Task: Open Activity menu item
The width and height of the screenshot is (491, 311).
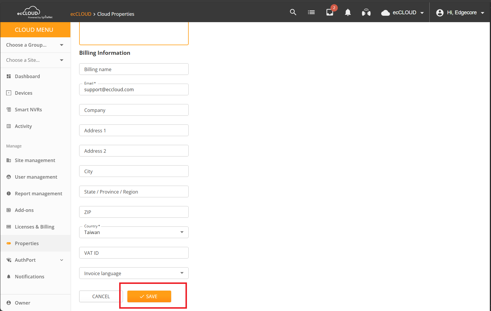Action: 35,126
